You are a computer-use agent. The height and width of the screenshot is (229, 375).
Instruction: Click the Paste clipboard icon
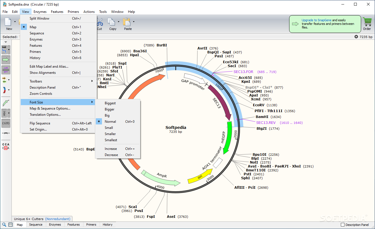pos(127,22)
